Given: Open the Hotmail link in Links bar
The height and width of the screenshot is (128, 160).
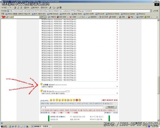Looking at the screenshot, I should (53, 14).
